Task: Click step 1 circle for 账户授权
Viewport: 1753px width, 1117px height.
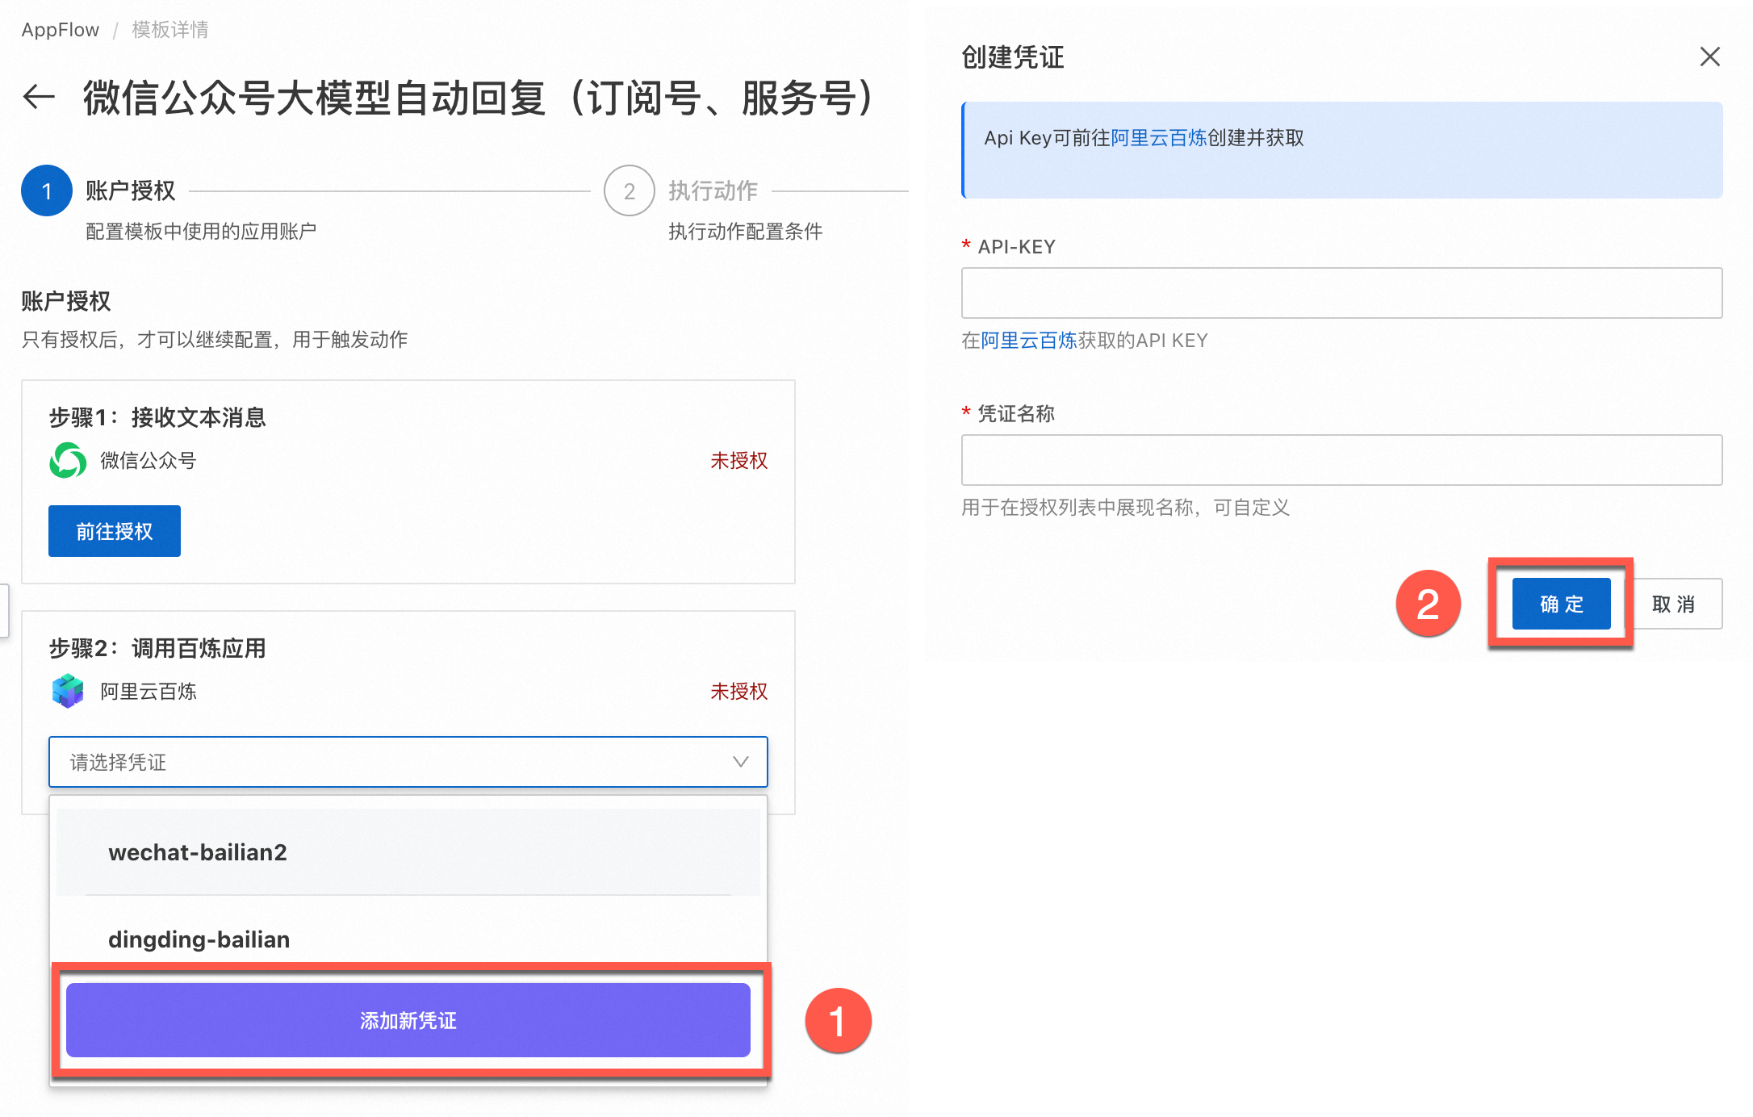Action: (x=47, y=191)
